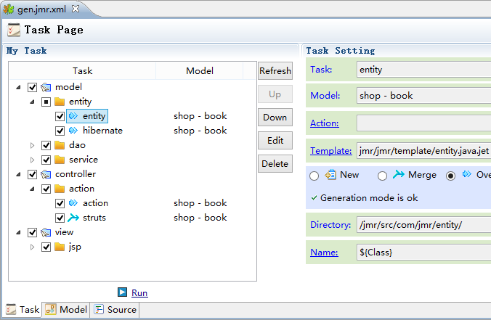Collapse the view tree node
The height and width of the screenshot is (320, 491).
pos(18,232)
